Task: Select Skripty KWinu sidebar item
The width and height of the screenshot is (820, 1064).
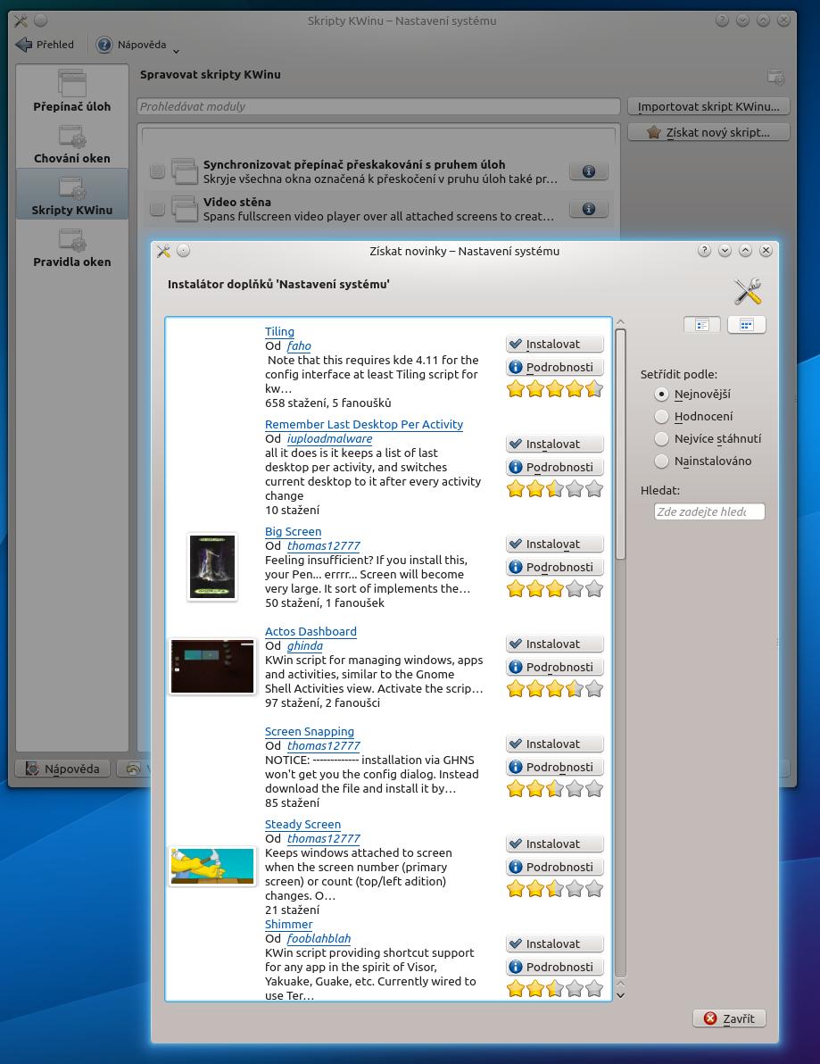Action: [x=72, y=195]
